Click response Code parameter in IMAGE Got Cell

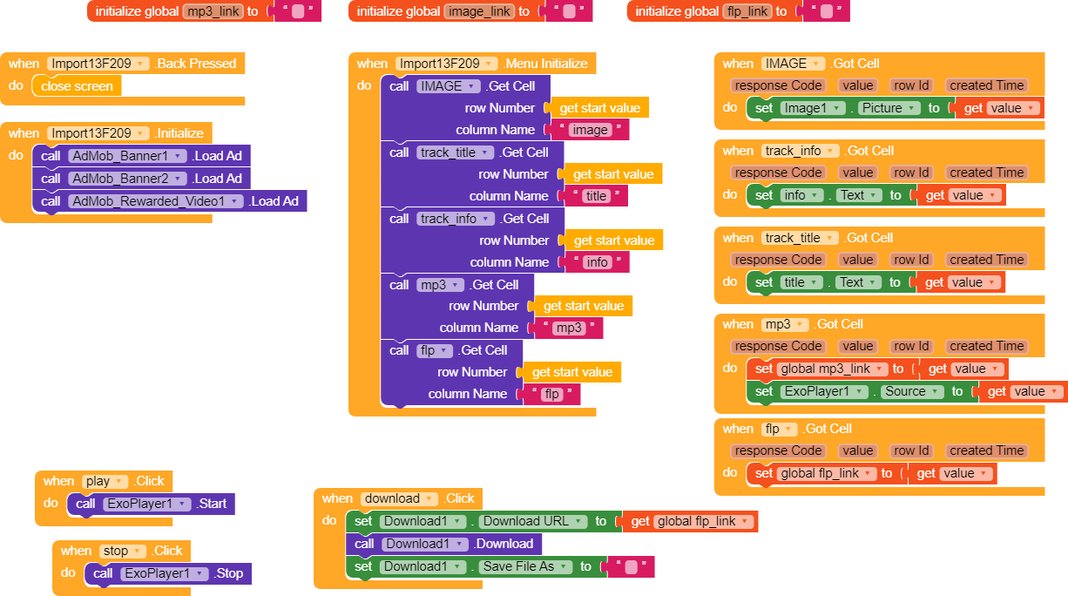pyautogui.click(x=778, y=85)
